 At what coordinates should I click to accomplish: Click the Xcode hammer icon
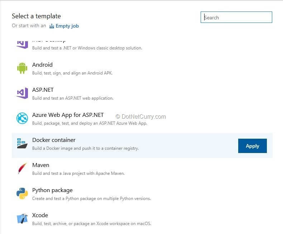coord(22,219)
